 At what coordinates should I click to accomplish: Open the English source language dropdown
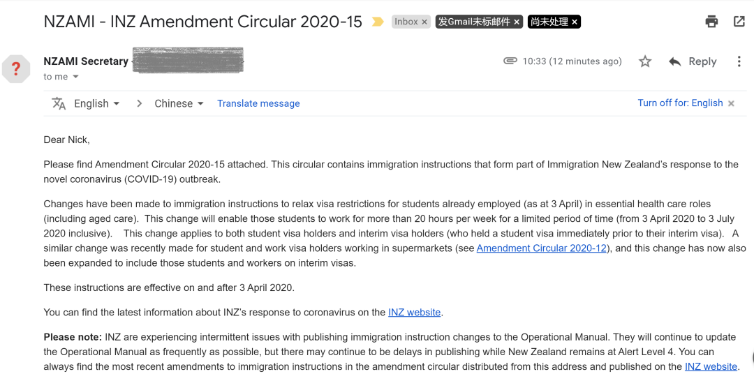point(97,103)
